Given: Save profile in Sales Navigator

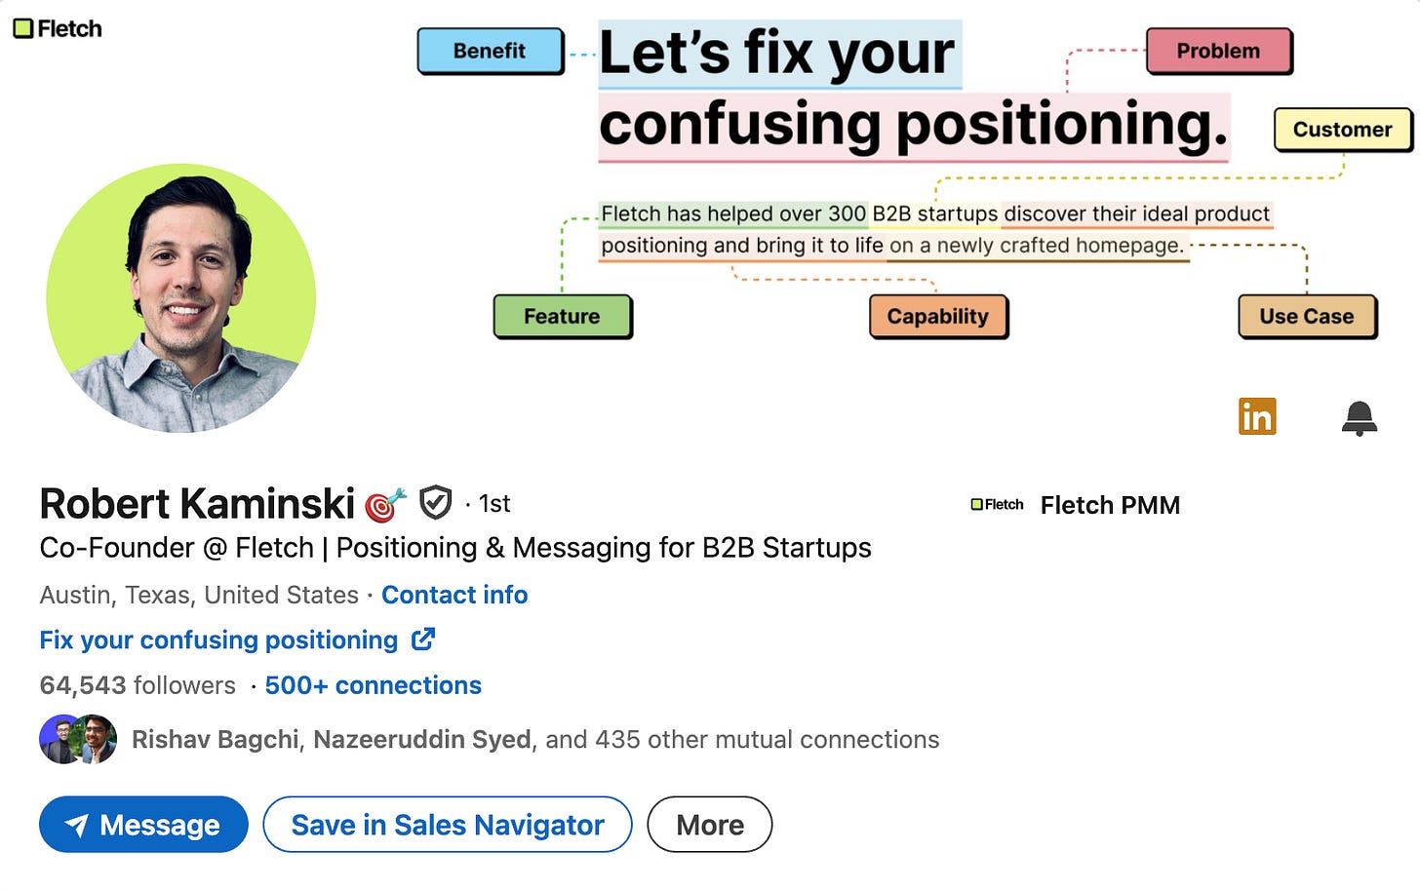Looking at the screenshot, I should coord(447,824).
